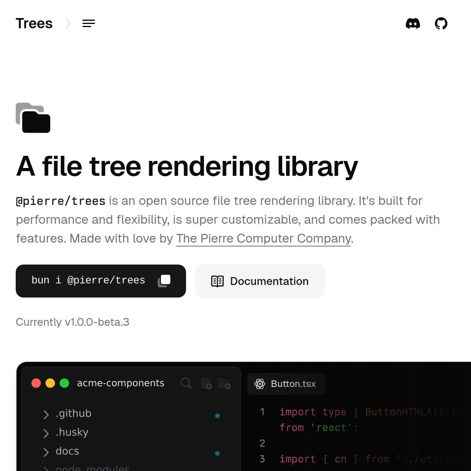Click the Trees logo text
This screenshot has width=471, height=471.
click(34, 24)
